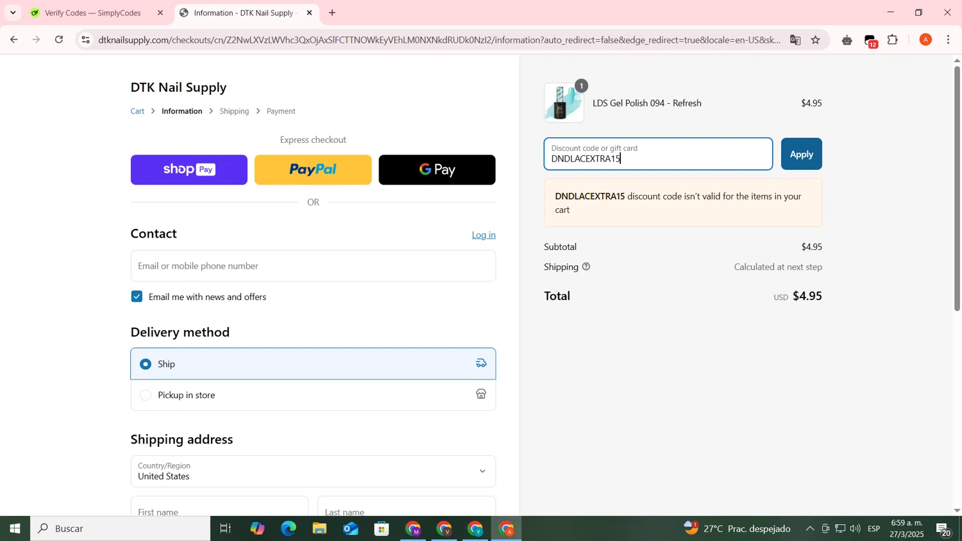Open Chrome three-dot menu
962x541 pixels.
click(949, 40)
